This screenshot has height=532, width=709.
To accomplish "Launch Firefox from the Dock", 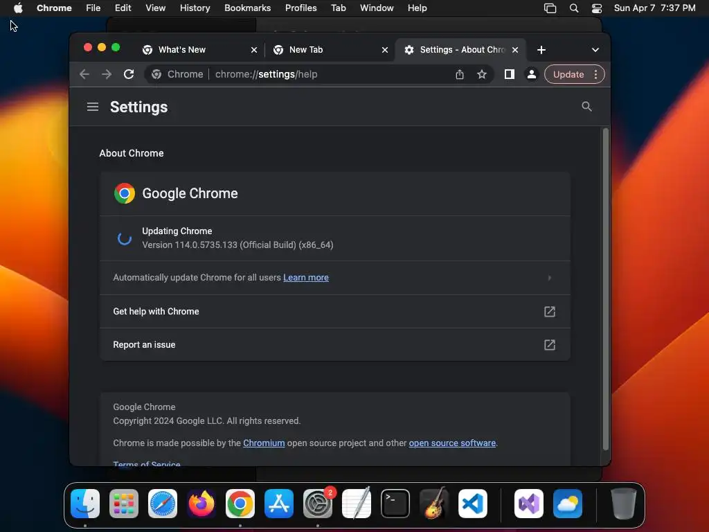I will click(201, 504).
